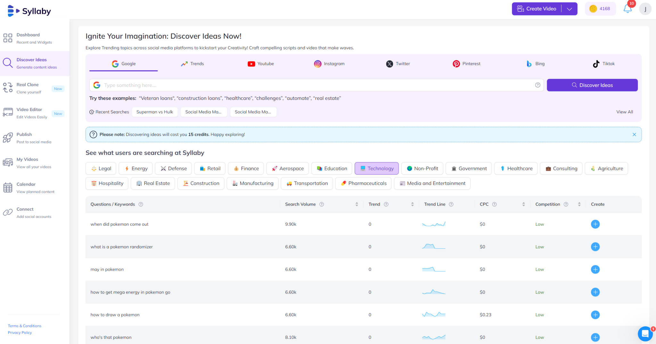Screen dimensions: 656x344
Task: Open My Videos from the sidebar
Action: [8, 162]
